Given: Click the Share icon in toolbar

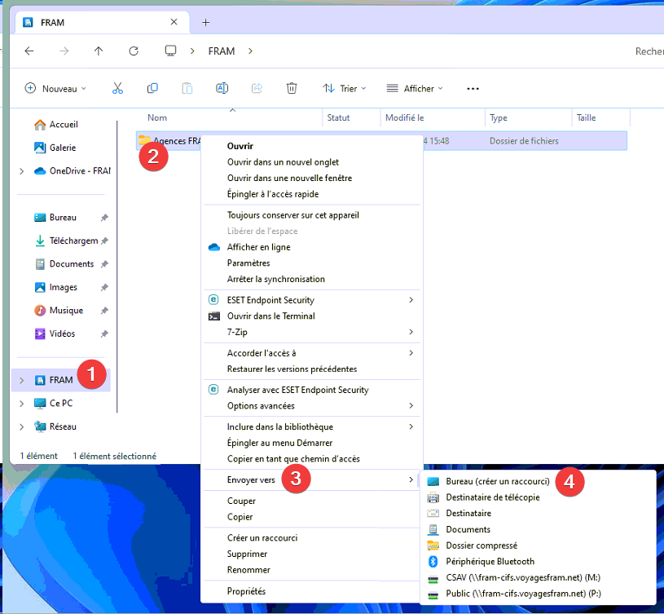Looking at the screenshot, I should point(257,88).
